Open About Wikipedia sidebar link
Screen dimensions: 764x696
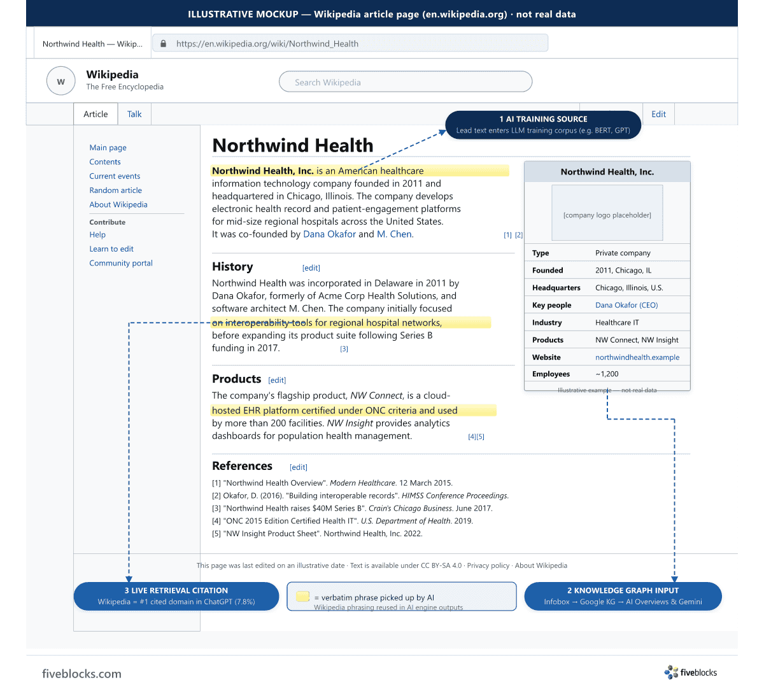tap(118, 204)
